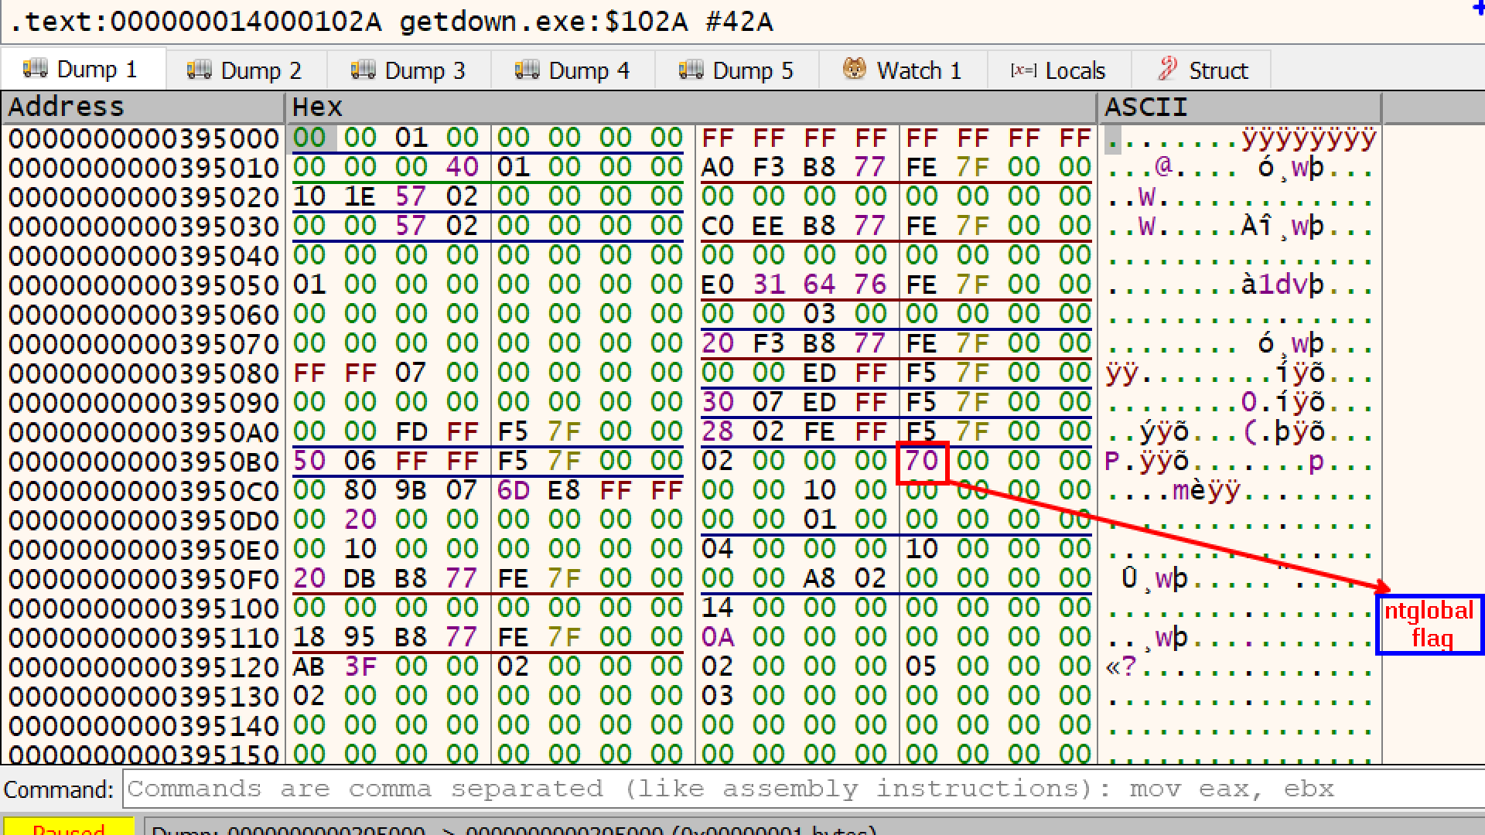Click the Locals variable icon

point(1022,70)
